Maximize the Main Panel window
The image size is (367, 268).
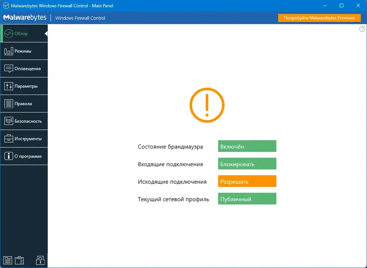click(341, 6)
